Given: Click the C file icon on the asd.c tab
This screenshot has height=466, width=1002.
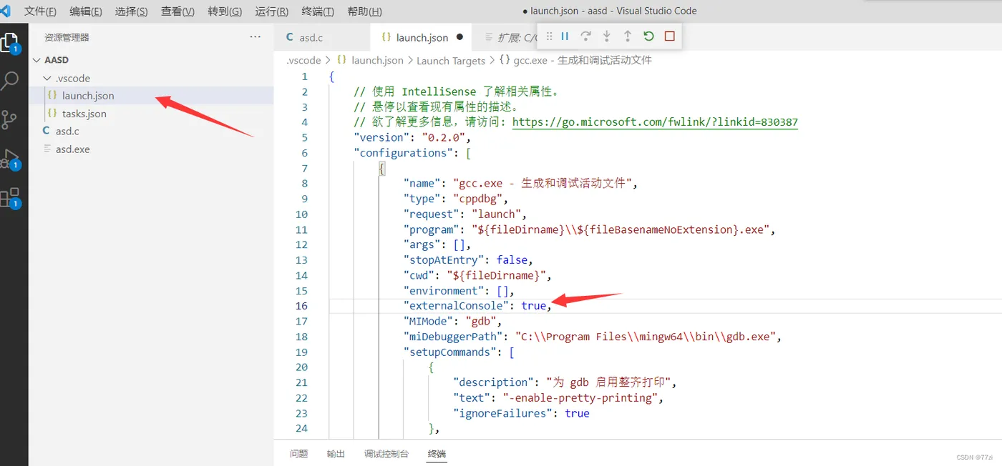Looking at the screenshot, I should (x=290, y=37).
